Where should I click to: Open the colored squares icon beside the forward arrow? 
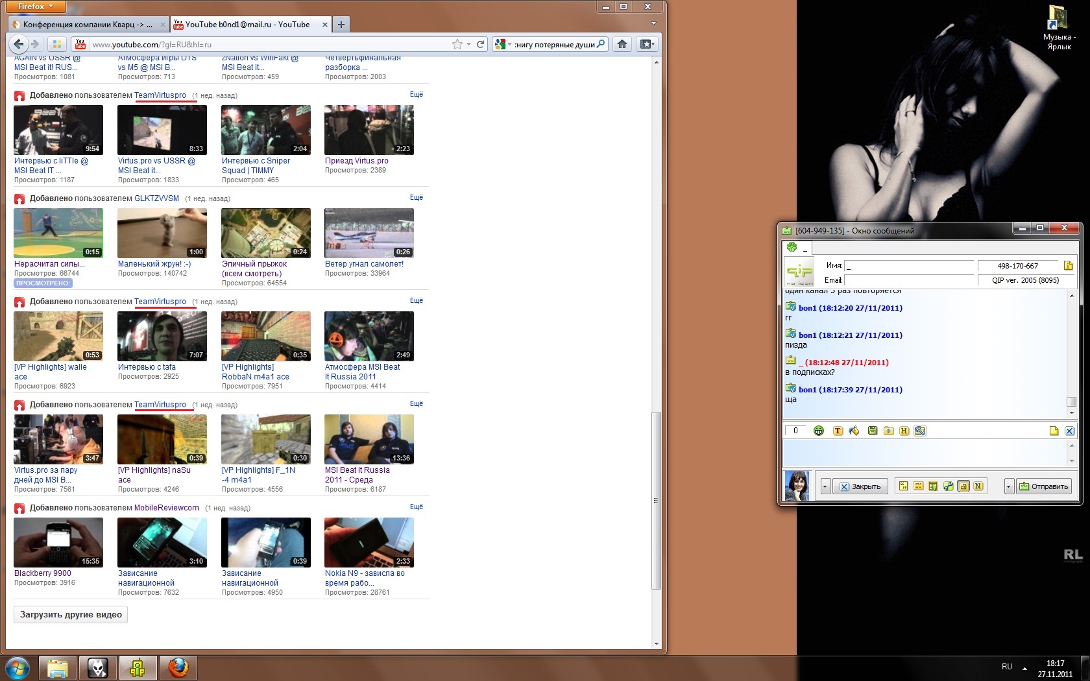tap(57, 44)
